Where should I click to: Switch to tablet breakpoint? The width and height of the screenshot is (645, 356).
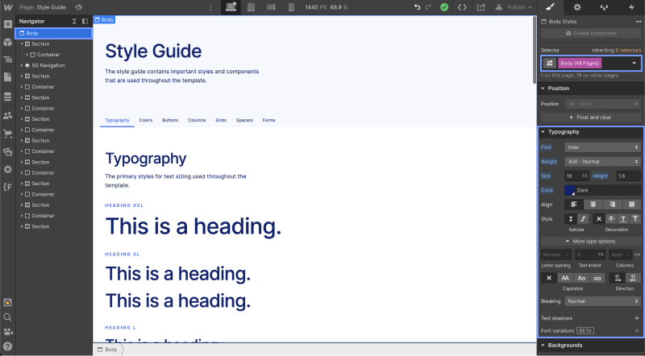(x=251, y=7)
